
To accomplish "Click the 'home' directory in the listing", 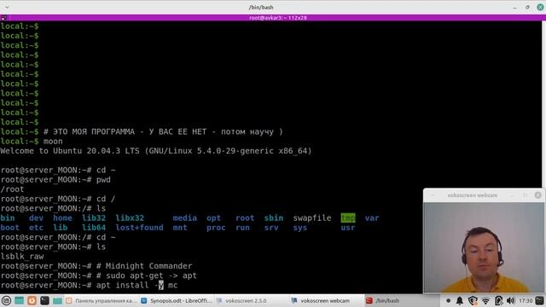I will (x=62, y=218).
